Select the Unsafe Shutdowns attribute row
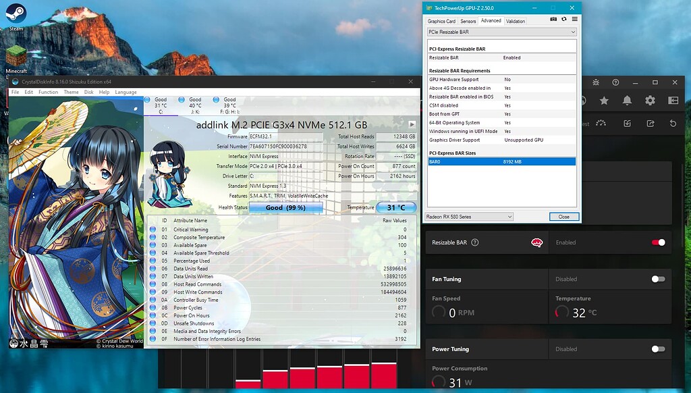Screen dimensions: 691x393 pyautogui.click(x=280, y=323)
